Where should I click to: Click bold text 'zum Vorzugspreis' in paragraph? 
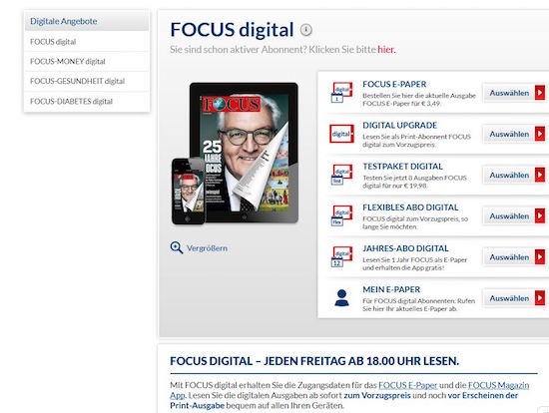tap(377, 395)
